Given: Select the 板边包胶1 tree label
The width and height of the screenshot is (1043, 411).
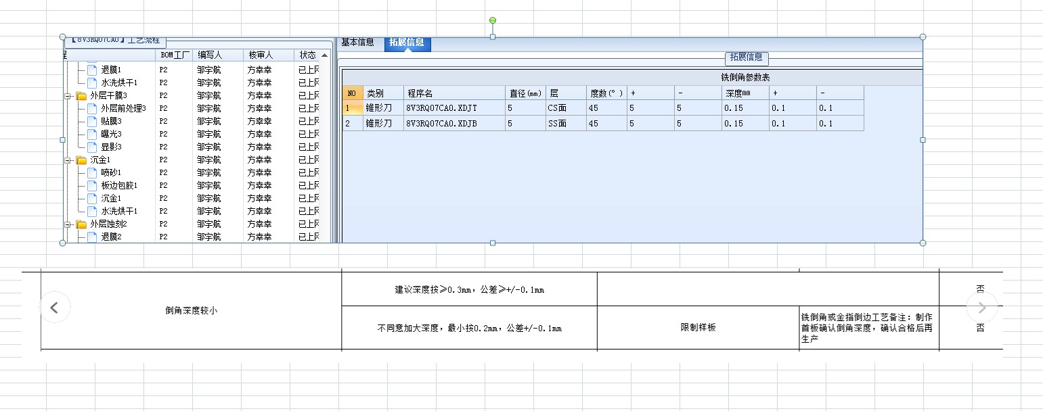Looking at the screenshot, I should click(x=119, y=185).
